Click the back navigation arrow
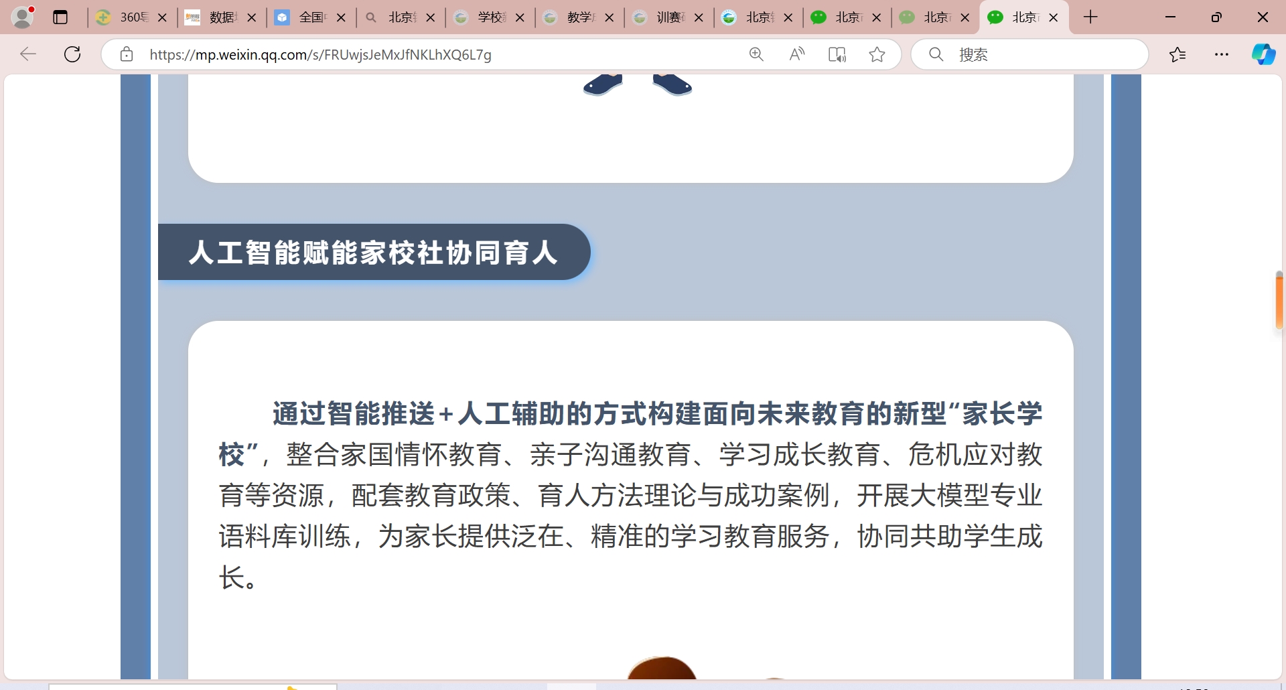Viewport: 1286px width, 690px height. coord(28,54)
